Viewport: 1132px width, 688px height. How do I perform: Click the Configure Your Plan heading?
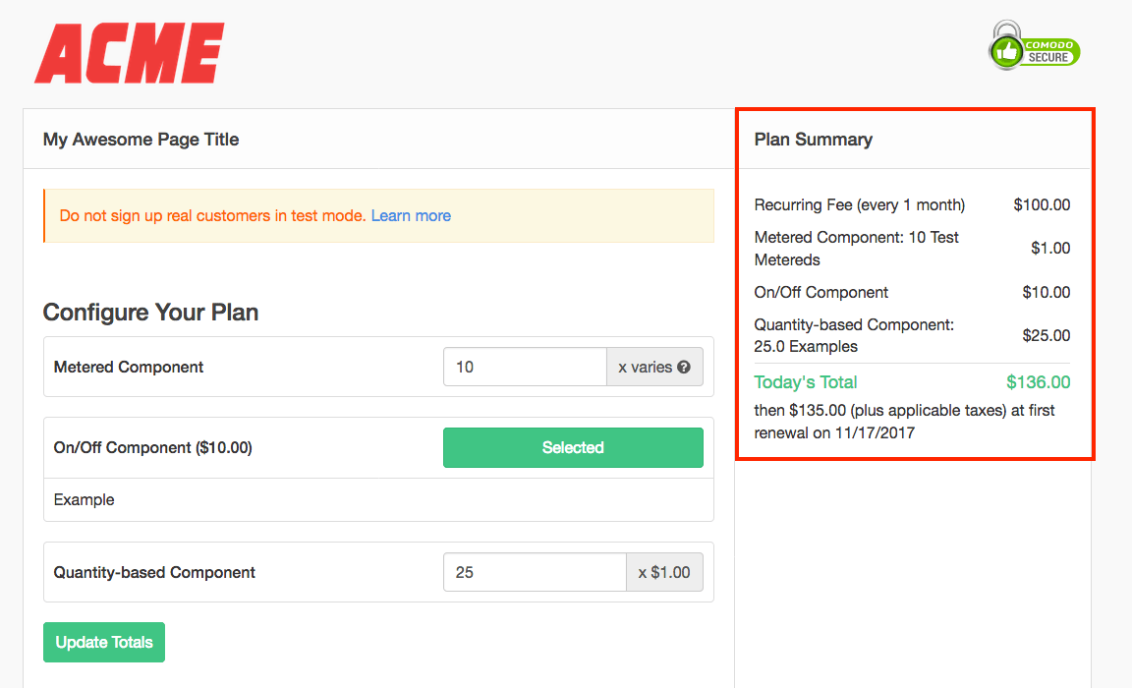[x=150, y=313]
